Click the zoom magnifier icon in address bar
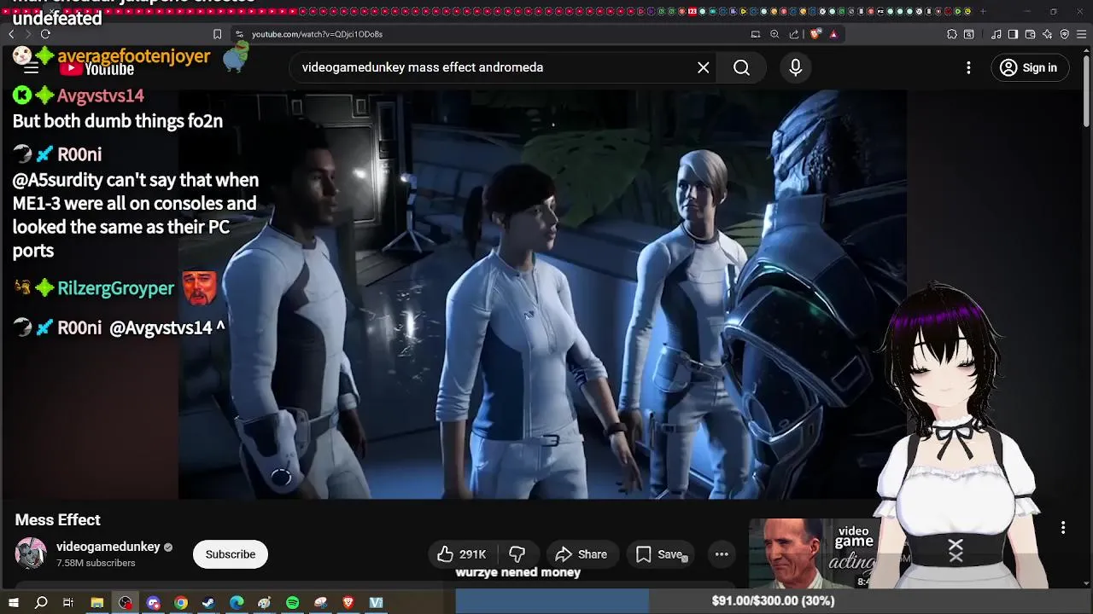Screen dimensions: 1093x614 [x=774, y=34]
